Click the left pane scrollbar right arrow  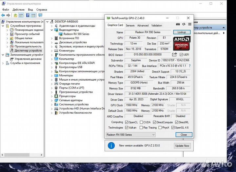coord(41,155)
